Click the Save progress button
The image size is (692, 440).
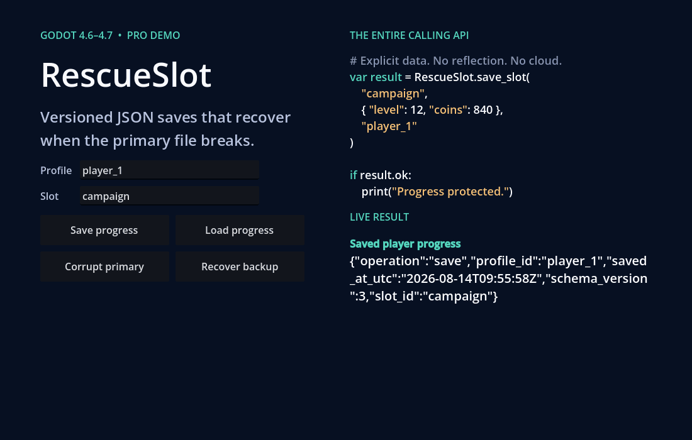[104, 230]
